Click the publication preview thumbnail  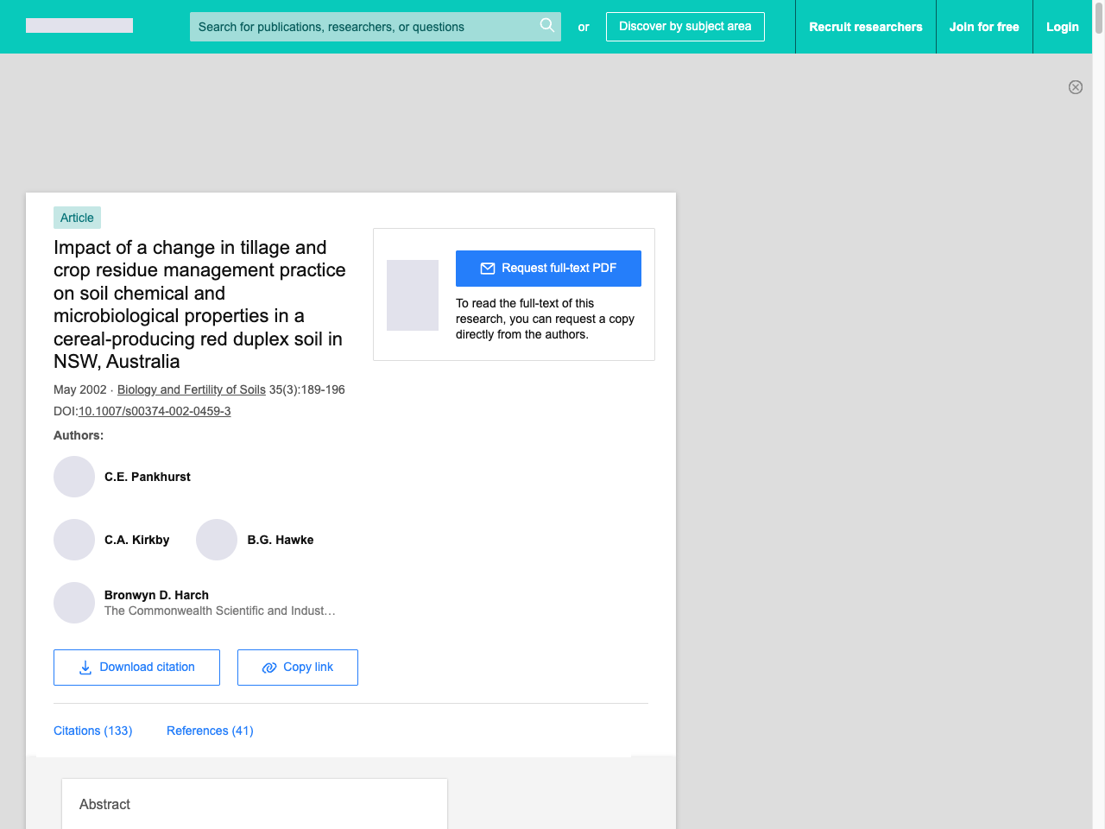(x=413, y=295)
